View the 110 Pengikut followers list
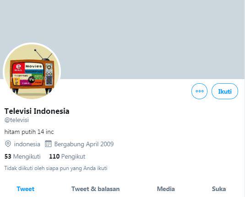The image size is (245, 197). click(x=67, y=156)
